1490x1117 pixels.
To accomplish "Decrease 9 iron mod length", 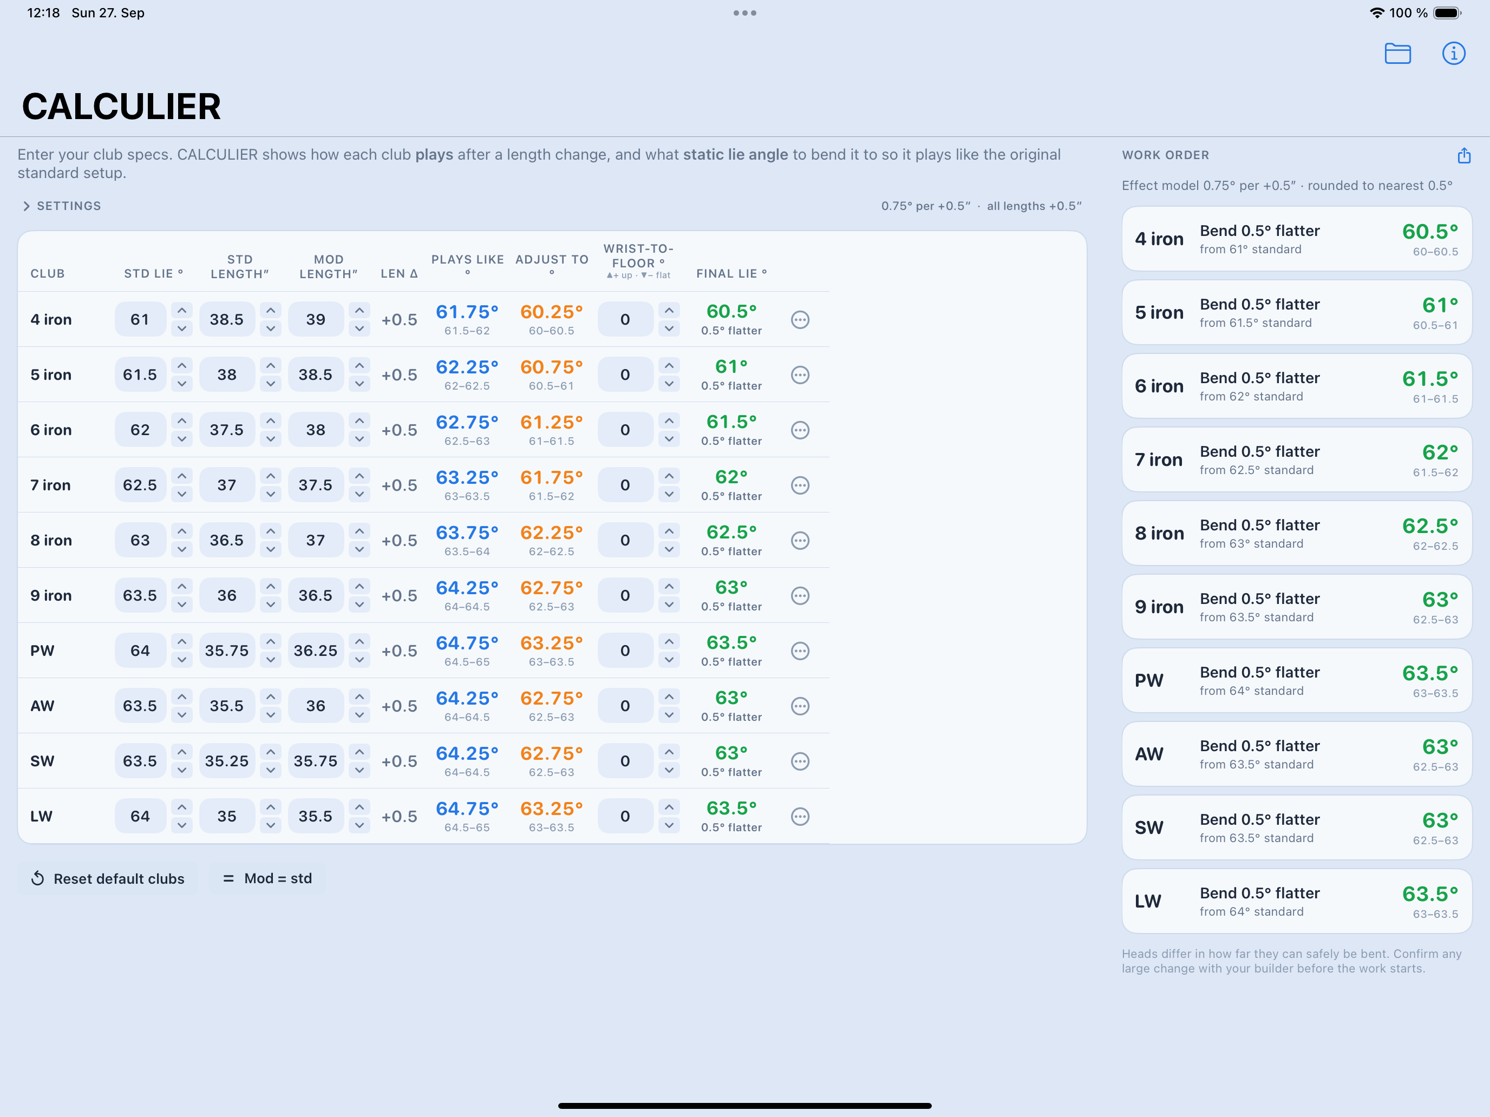I will click(x=360, y=605).
